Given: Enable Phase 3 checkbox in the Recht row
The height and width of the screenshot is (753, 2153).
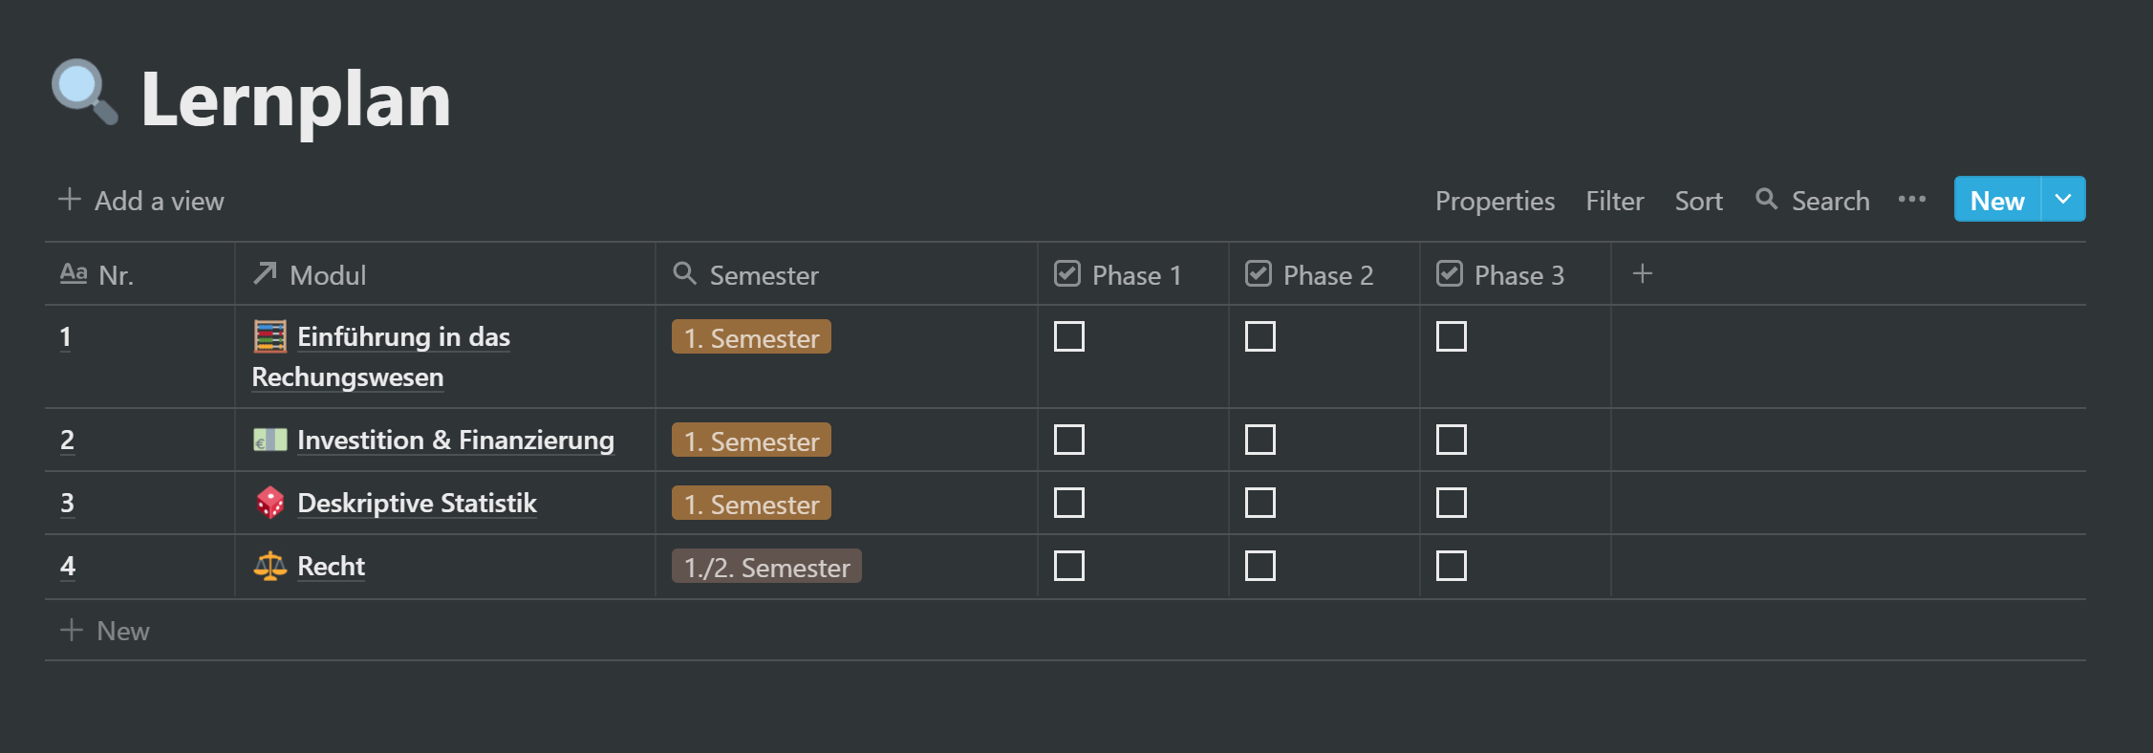Looking at the screenshot, I should coord(1451,566).
